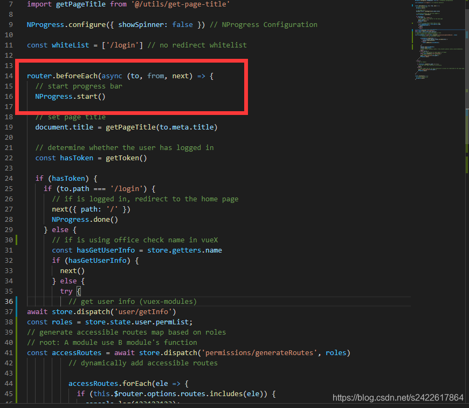The image size is (469, 408).
Task: Click line number 24 in the gutter
Action: click(x=9, y=179)
